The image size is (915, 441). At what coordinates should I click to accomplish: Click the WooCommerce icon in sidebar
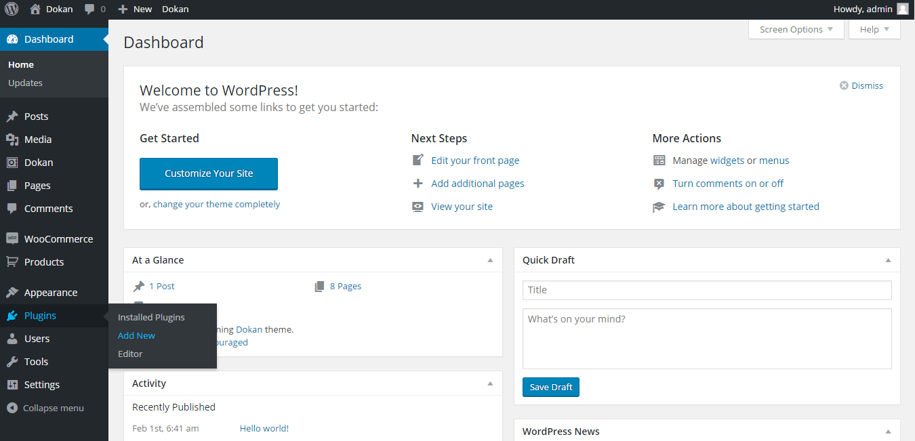tap(12, 239)
